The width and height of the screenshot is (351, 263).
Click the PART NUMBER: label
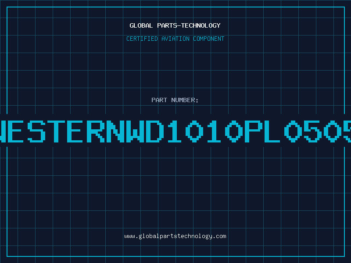coord(175,100)
